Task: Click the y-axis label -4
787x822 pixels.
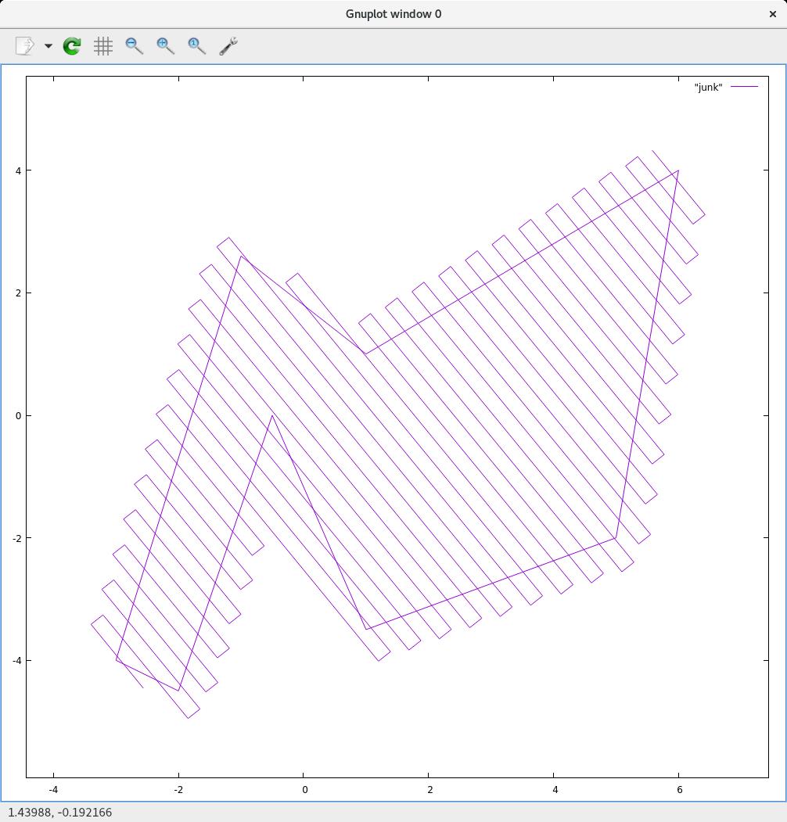Action: click(17, 661)
